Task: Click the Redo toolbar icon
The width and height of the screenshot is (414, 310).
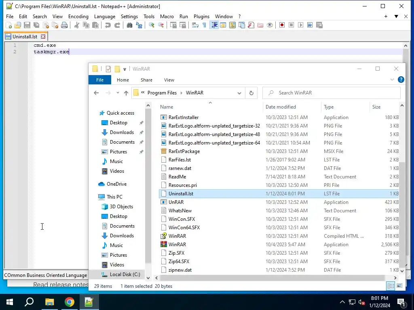Action: point(117,25)
